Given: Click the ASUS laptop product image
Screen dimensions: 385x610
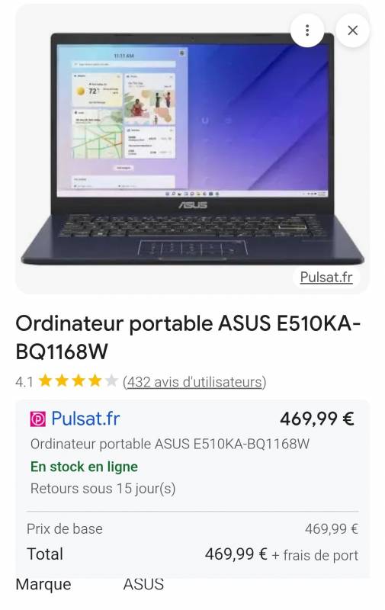Looking at the screenshot, I should pyautogui.click(x=192, y=149).
